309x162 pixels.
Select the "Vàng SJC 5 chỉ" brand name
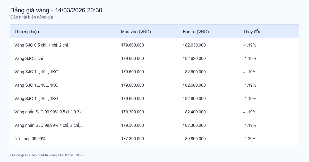[29, 58]
